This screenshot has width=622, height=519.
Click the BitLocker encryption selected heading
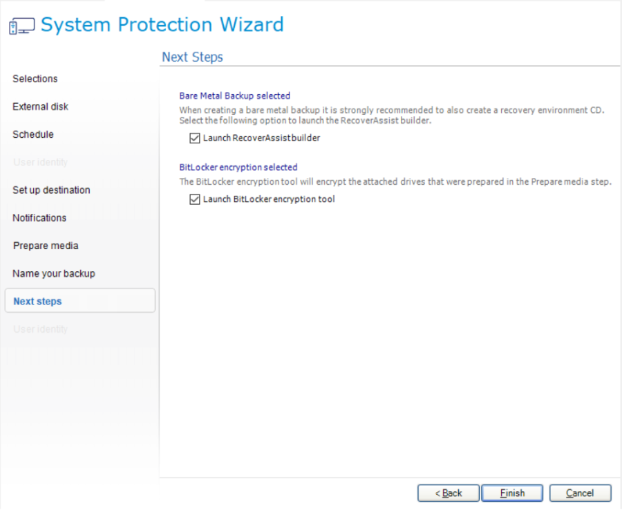[238, 167]
